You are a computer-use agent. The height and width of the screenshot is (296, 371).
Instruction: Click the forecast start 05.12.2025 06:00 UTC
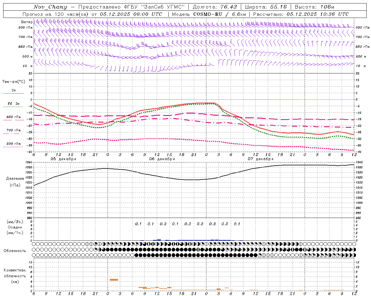pyautogui.click(x=131, y=14)
